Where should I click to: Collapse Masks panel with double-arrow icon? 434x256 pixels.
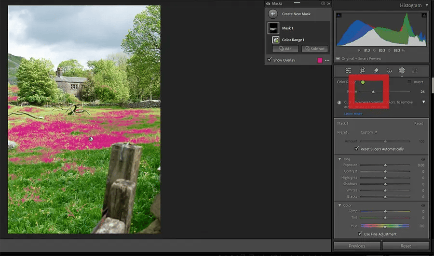328,3
